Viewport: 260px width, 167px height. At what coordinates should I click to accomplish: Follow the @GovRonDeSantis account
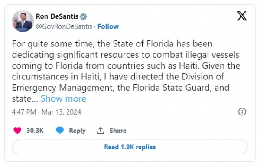coord(108,26)
